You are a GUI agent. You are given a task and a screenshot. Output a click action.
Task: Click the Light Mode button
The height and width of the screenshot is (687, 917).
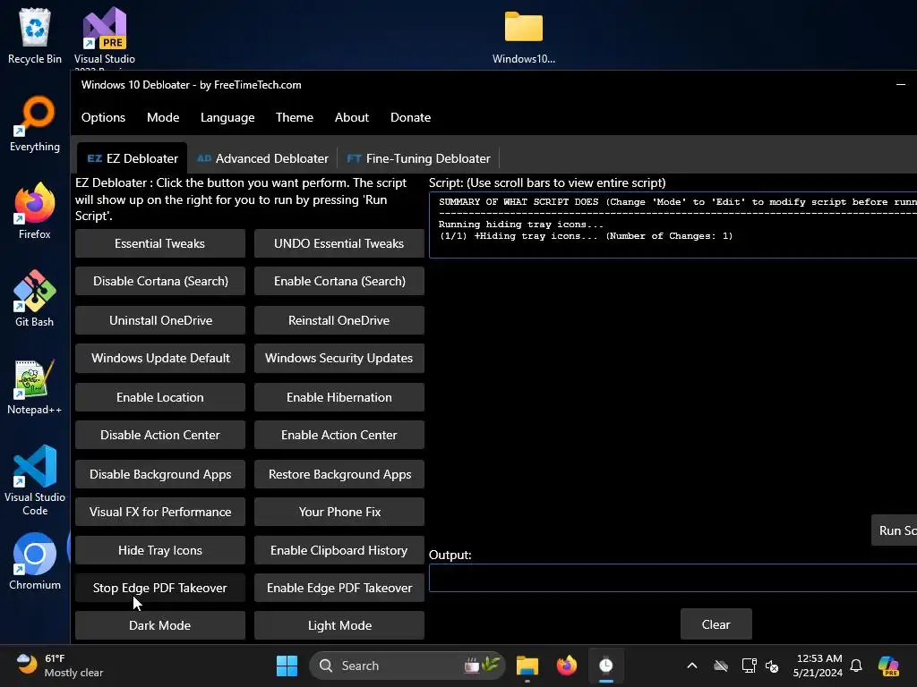pos(339,625)
